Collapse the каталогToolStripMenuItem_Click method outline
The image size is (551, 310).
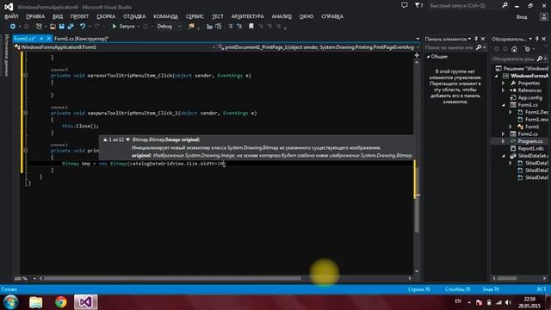tap(25, 76)
